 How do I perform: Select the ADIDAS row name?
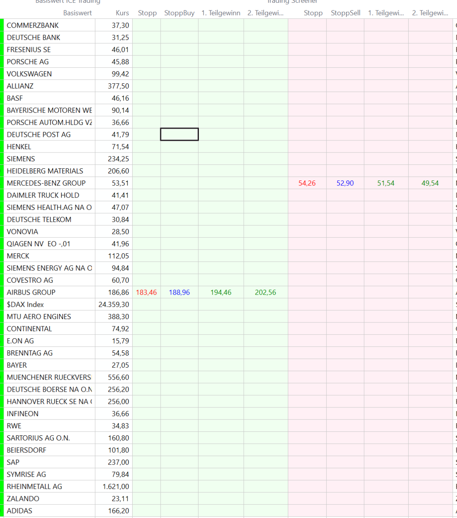point(19,511)
